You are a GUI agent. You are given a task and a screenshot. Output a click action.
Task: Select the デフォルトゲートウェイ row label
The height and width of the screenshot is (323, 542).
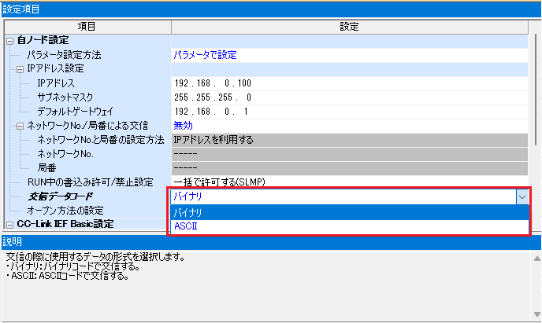[x=75, y=112]
